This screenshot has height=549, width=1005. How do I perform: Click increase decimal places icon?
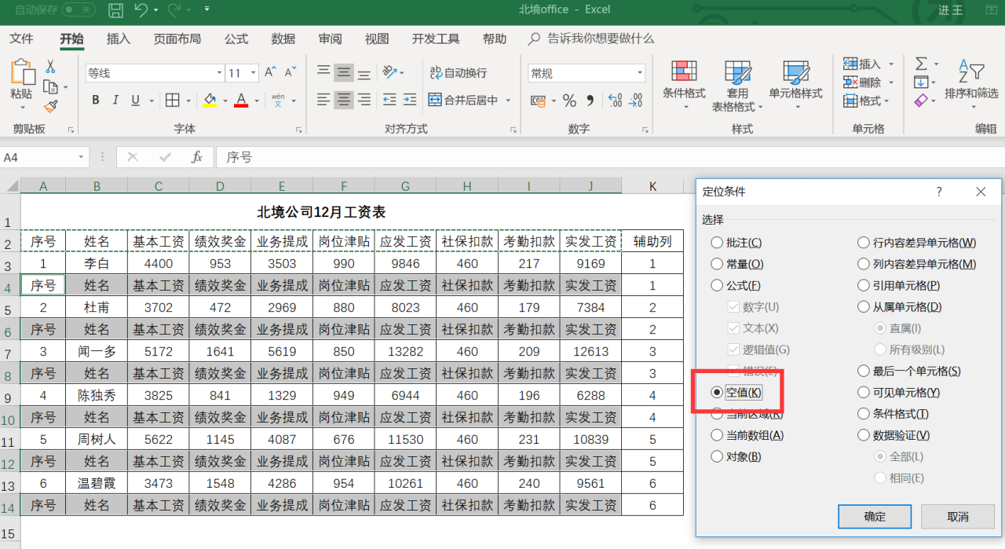(616, 101)
